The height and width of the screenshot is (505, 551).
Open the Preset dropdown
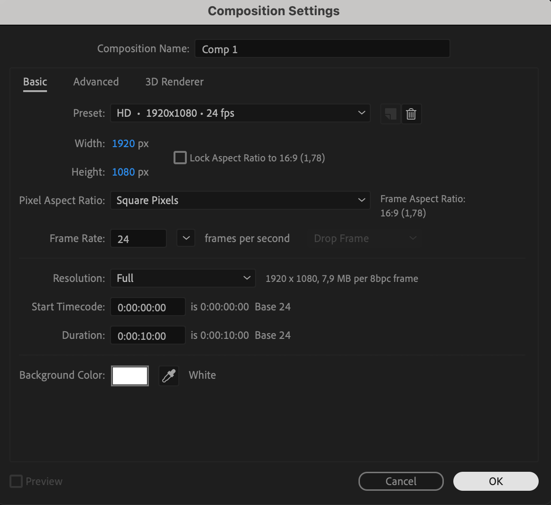(x=240, y=113)
